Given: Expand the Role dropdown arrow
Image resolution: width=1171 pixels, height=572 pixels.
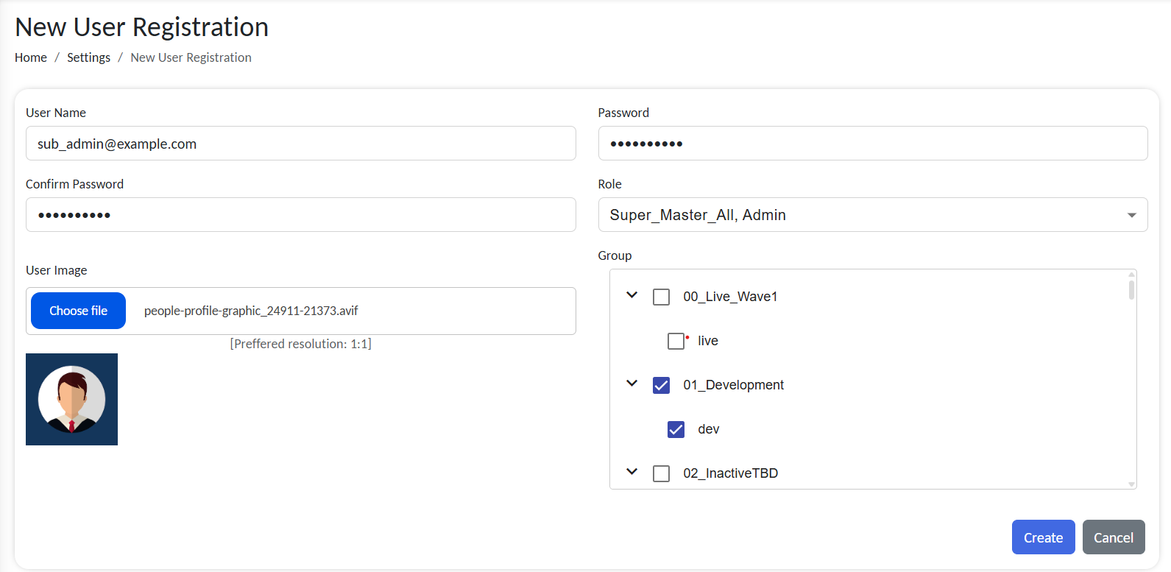Looking at the screenshot, I should (x=1131, y=215).
